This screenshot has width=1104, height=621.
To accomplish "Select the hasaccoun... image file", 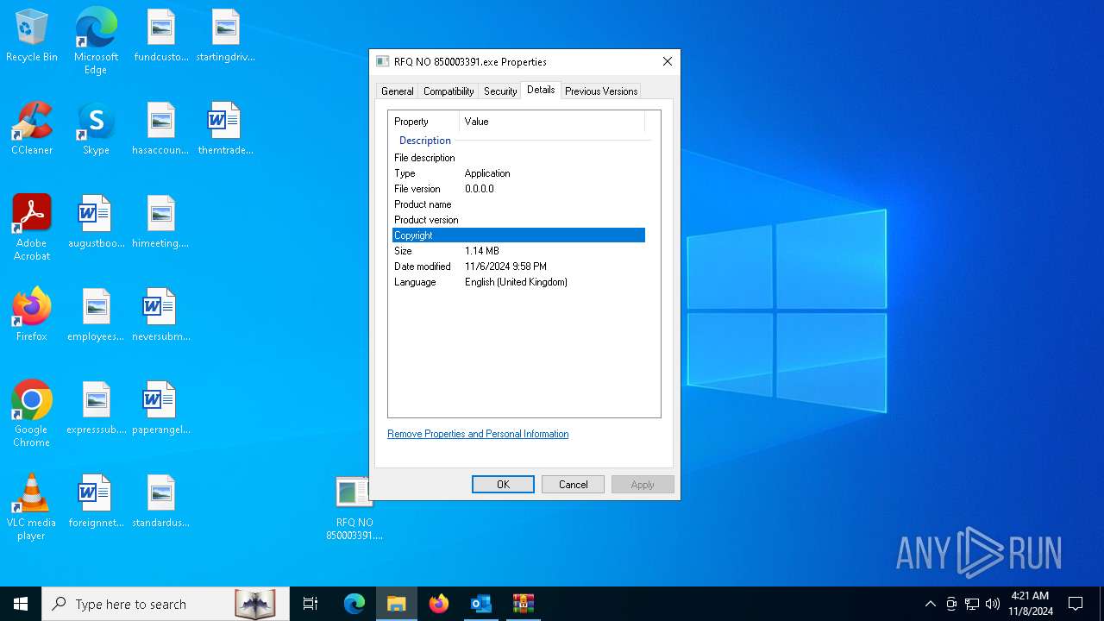I will pyautogui.click(x=160, y=129).
